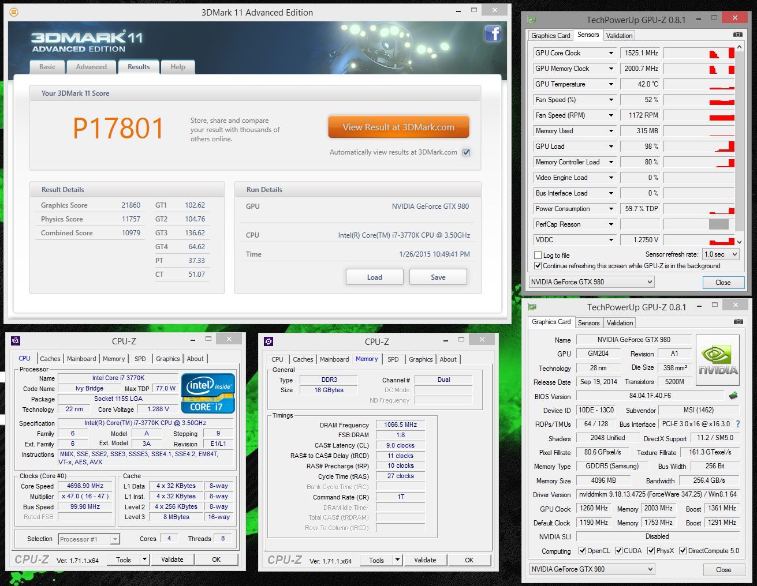Open the SPD tab in CPU-Z Memory window
Viewport: 757px width, 586px height.
pyautogui.click(x=393, y=359)
